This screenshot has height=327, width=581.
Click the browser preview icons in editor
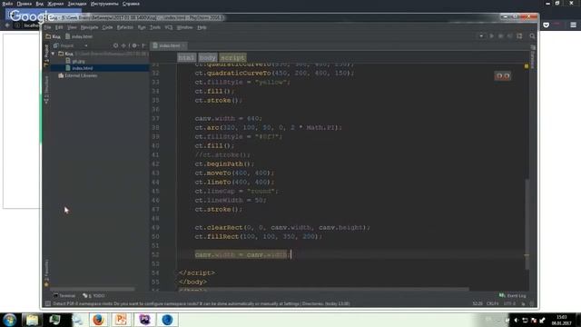coord(503,75)
